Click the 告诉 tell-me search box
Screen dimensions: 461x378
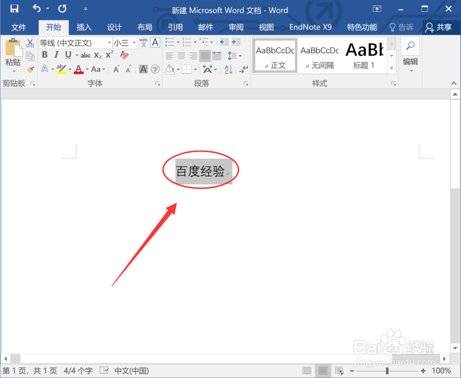402,27
